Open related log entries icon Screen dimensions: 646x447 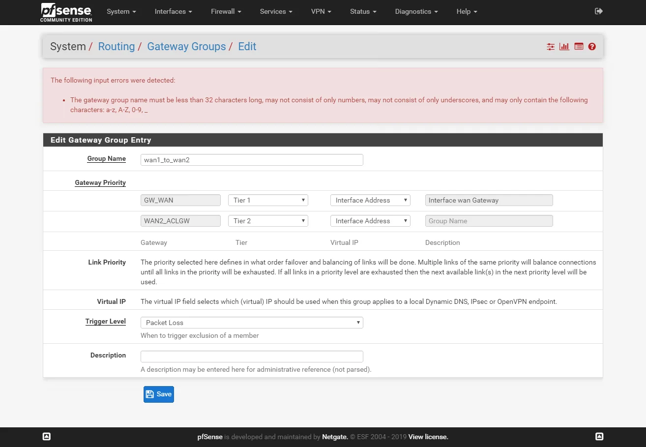tap(579, 47)
